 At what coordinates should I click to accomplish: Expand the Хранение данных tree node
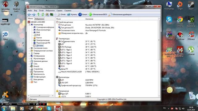[x=29, y=61]
